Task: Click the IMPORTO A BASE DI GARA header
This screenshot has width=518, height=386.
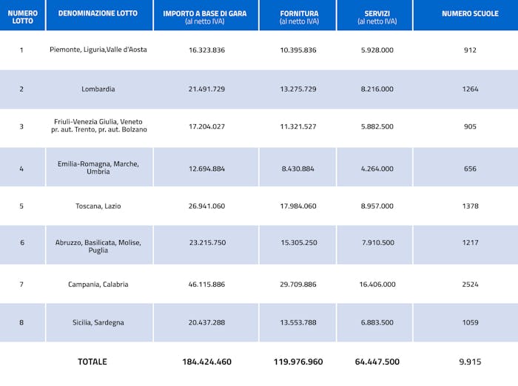Action: pos(206,16)
